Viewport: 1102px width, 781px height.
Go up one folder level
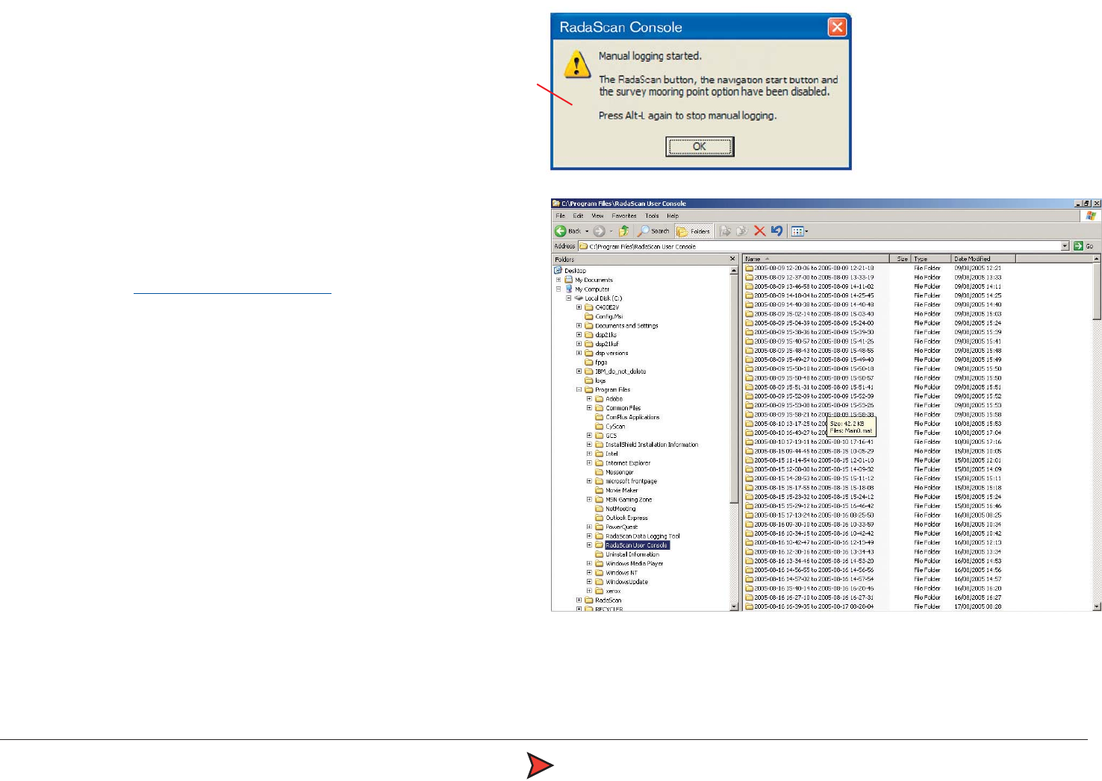click(x=623, y=231)
